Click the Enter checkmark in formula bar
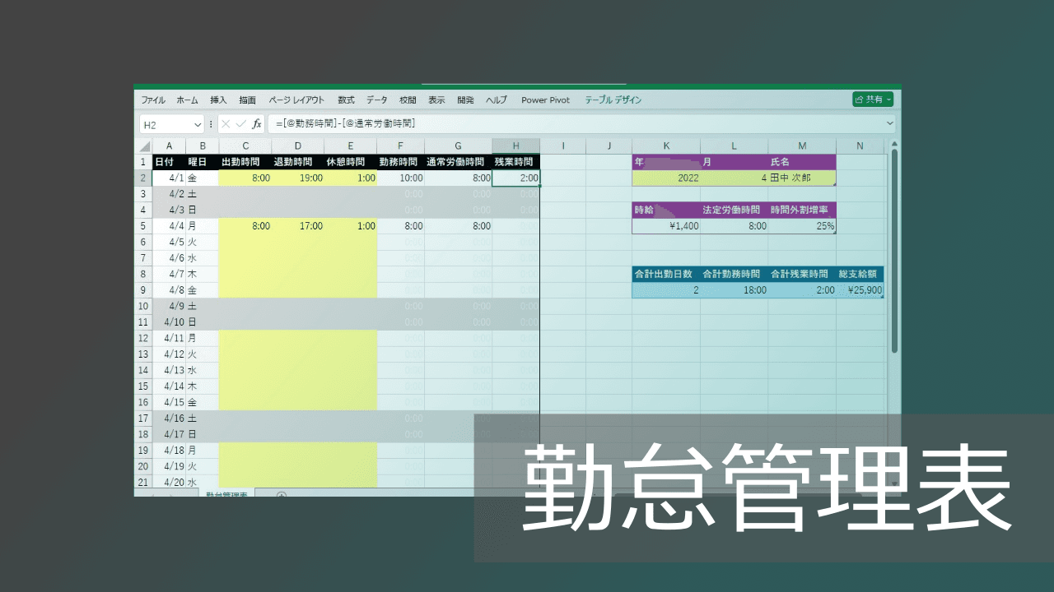 tap(240, 124)
